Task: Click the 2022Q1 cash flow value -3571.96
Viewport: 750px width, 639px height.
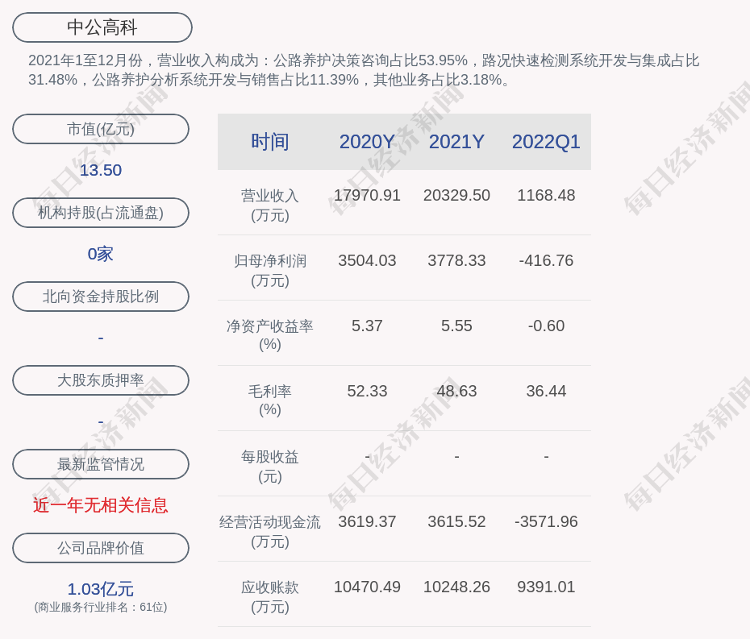Action: (x=546, y=522)
